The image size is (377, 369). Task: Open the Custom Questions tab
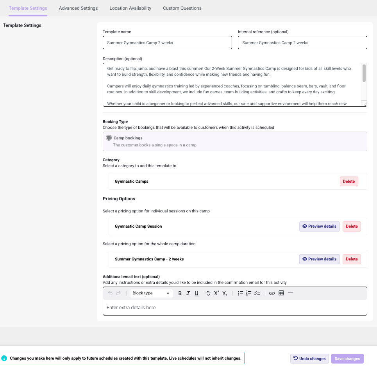[182, 8]
